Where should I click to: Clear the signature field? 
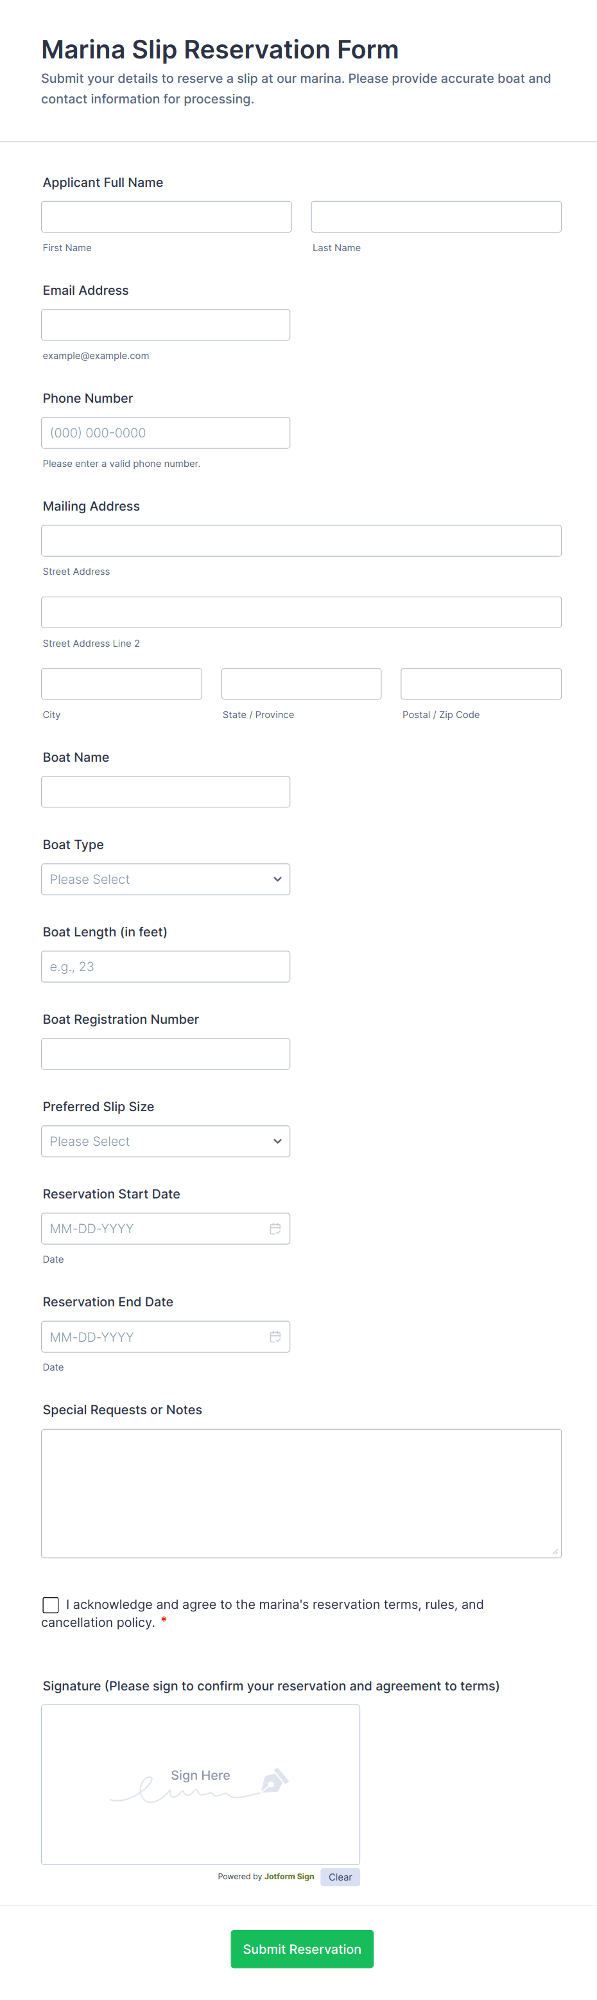(x=340, y=1877)
